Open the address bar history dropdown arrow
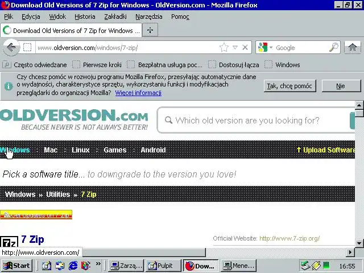 coord(235,48)
